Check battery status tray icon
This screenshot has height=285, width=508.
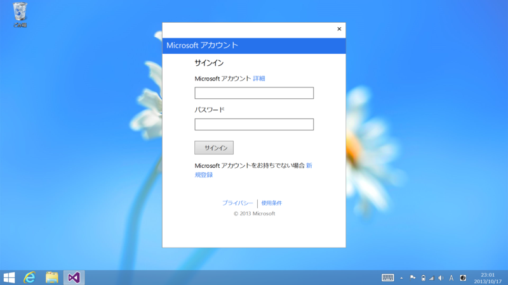pyautogui.click(x=423, y=278)
